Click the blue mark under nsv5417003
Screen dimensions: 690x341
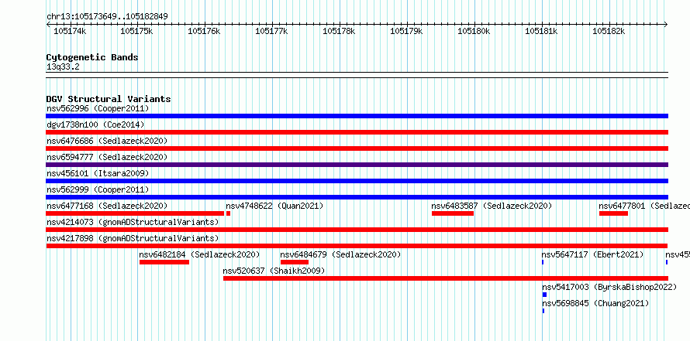click(x=544, y=295)
